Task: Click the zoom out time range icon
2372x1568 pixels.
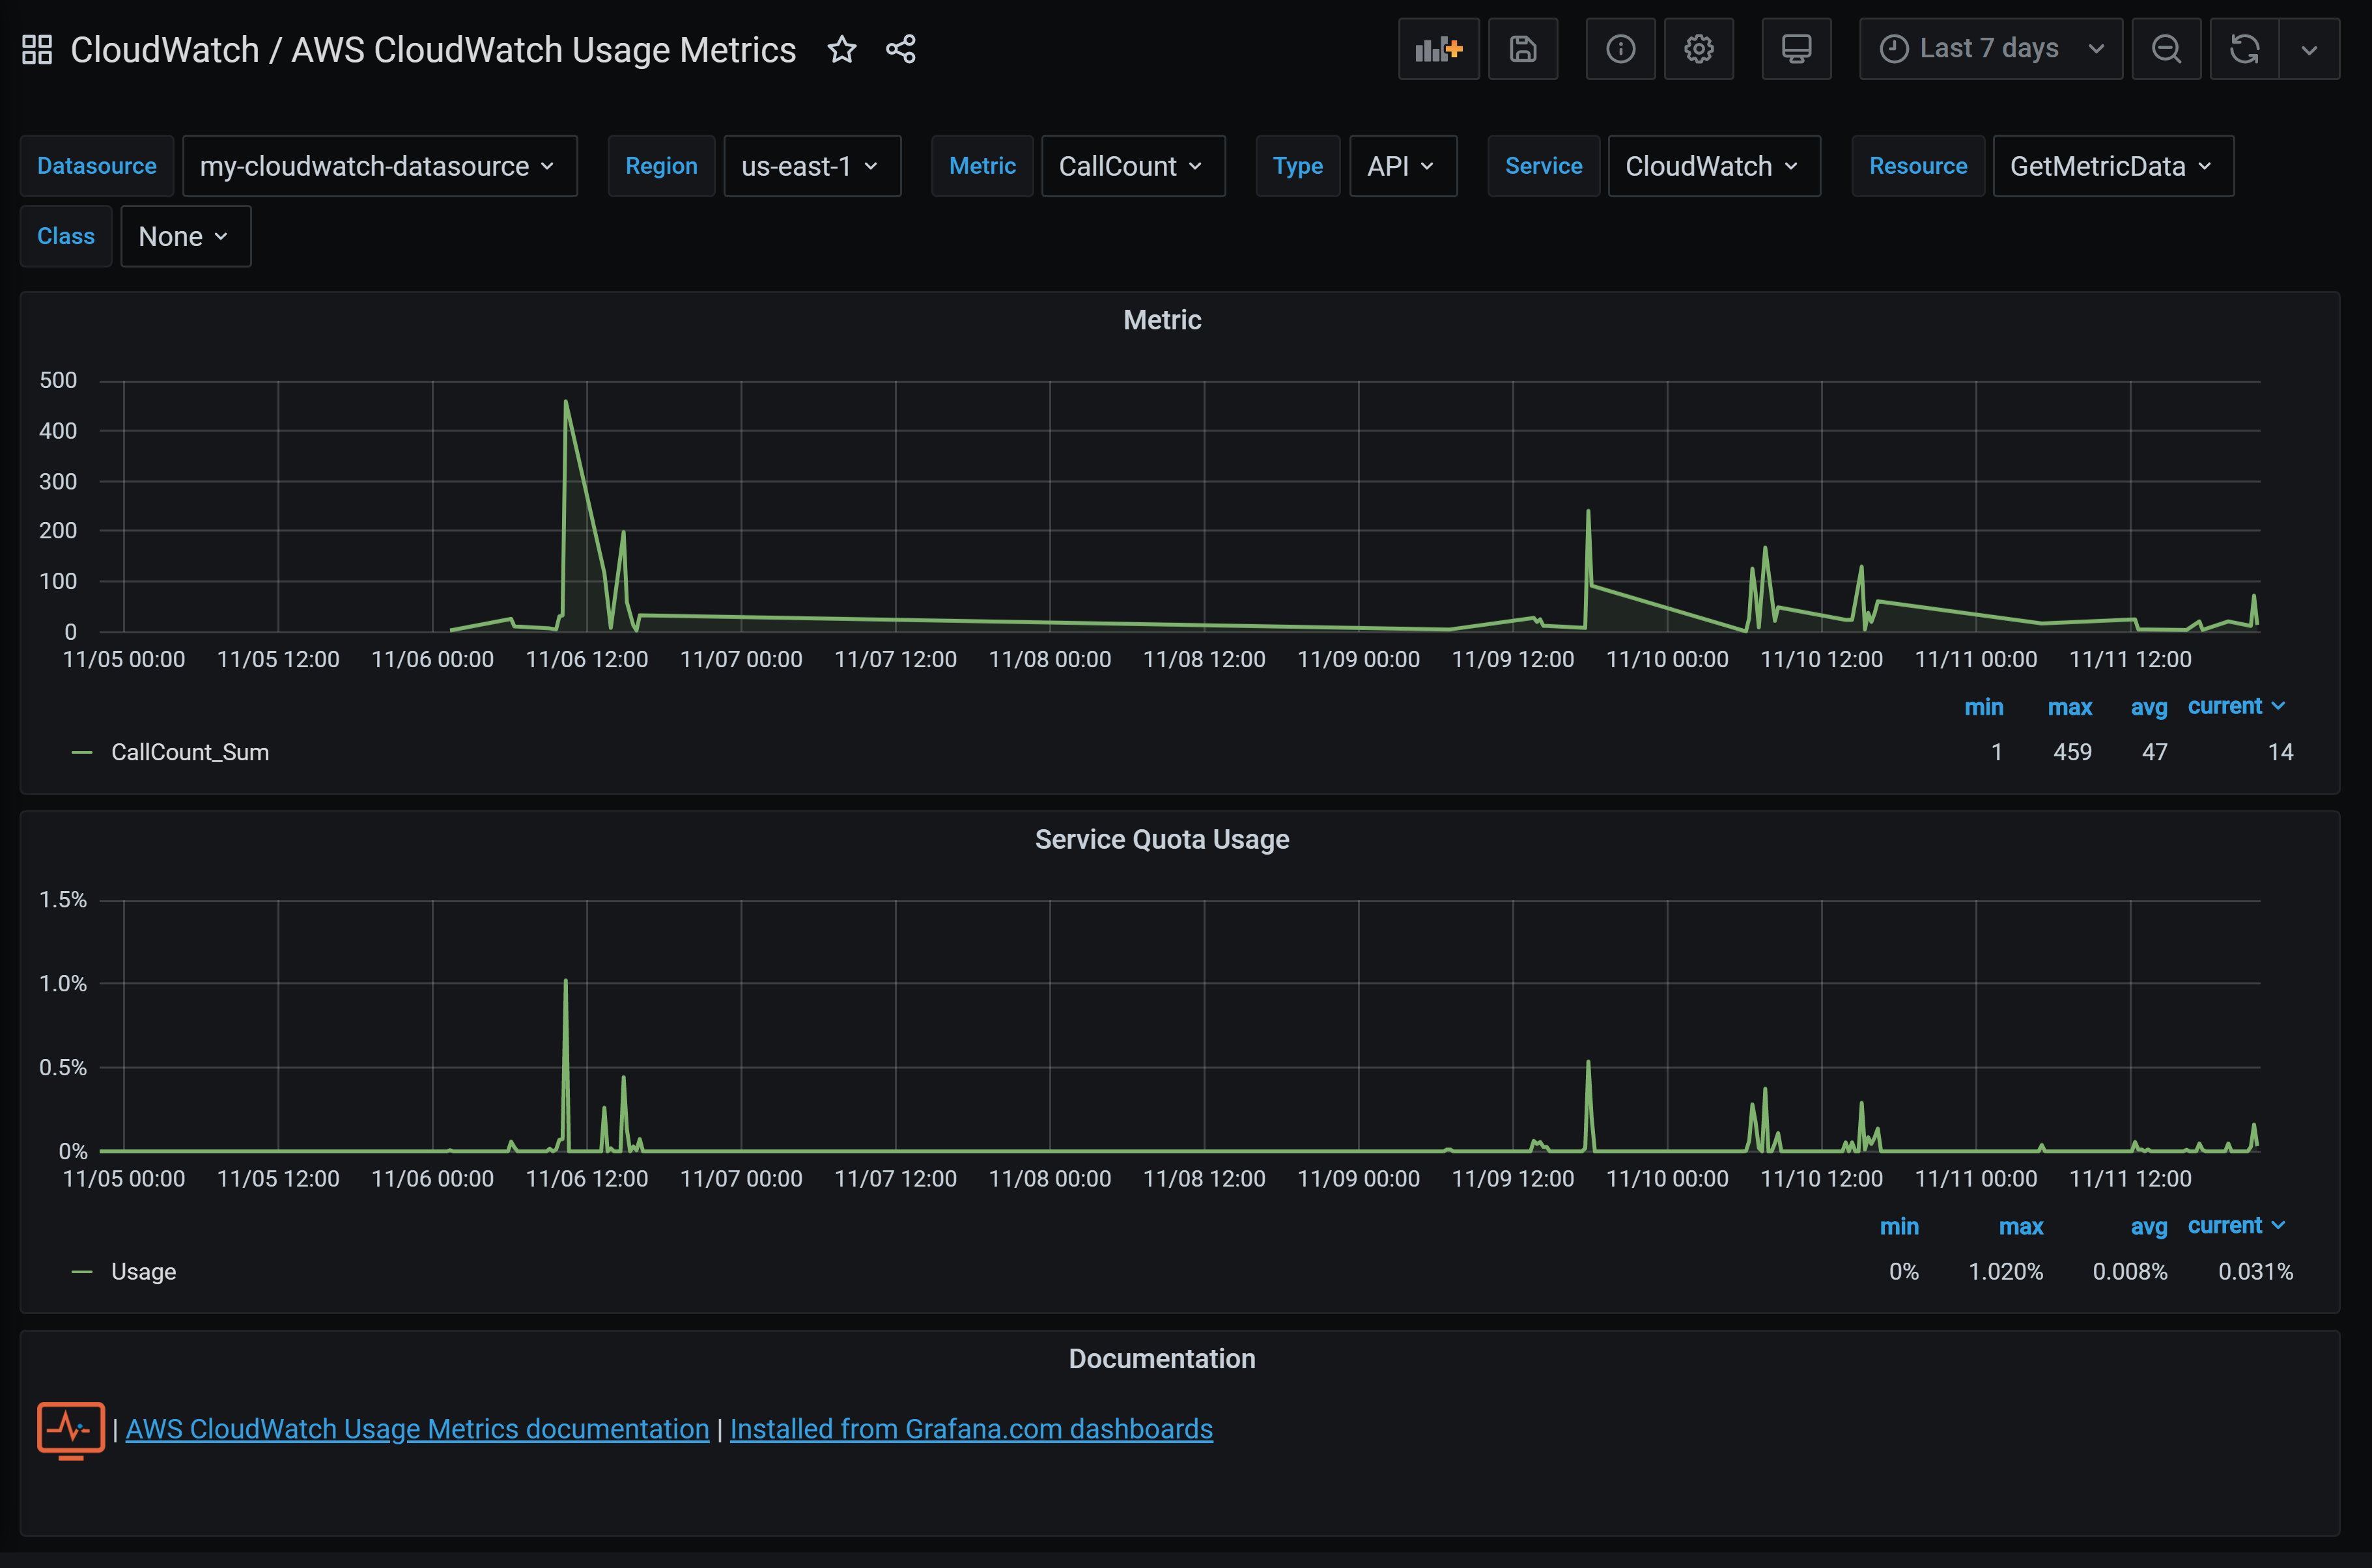Action: [x=2166, y=49]
